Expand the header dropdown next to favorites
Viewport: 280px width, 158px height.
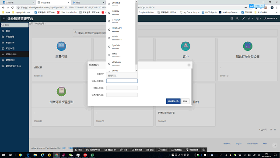pyautogui.click(x=259, y=18)
